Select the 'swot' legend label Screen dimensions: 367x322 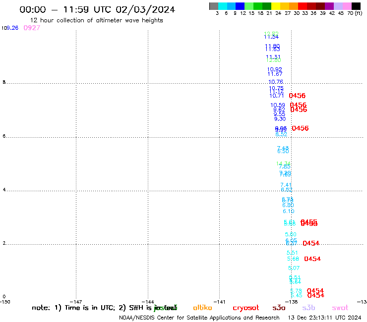[340, 308]
